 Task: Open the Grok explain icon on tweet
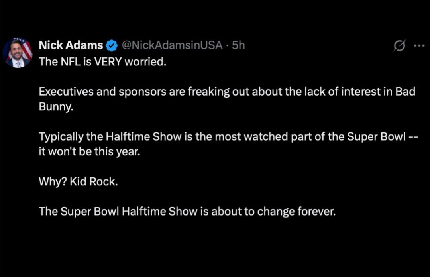[399, 46]
